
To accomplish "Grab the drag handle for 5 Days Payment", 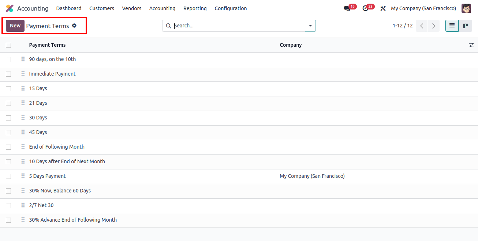I will (x=23, y=176).
